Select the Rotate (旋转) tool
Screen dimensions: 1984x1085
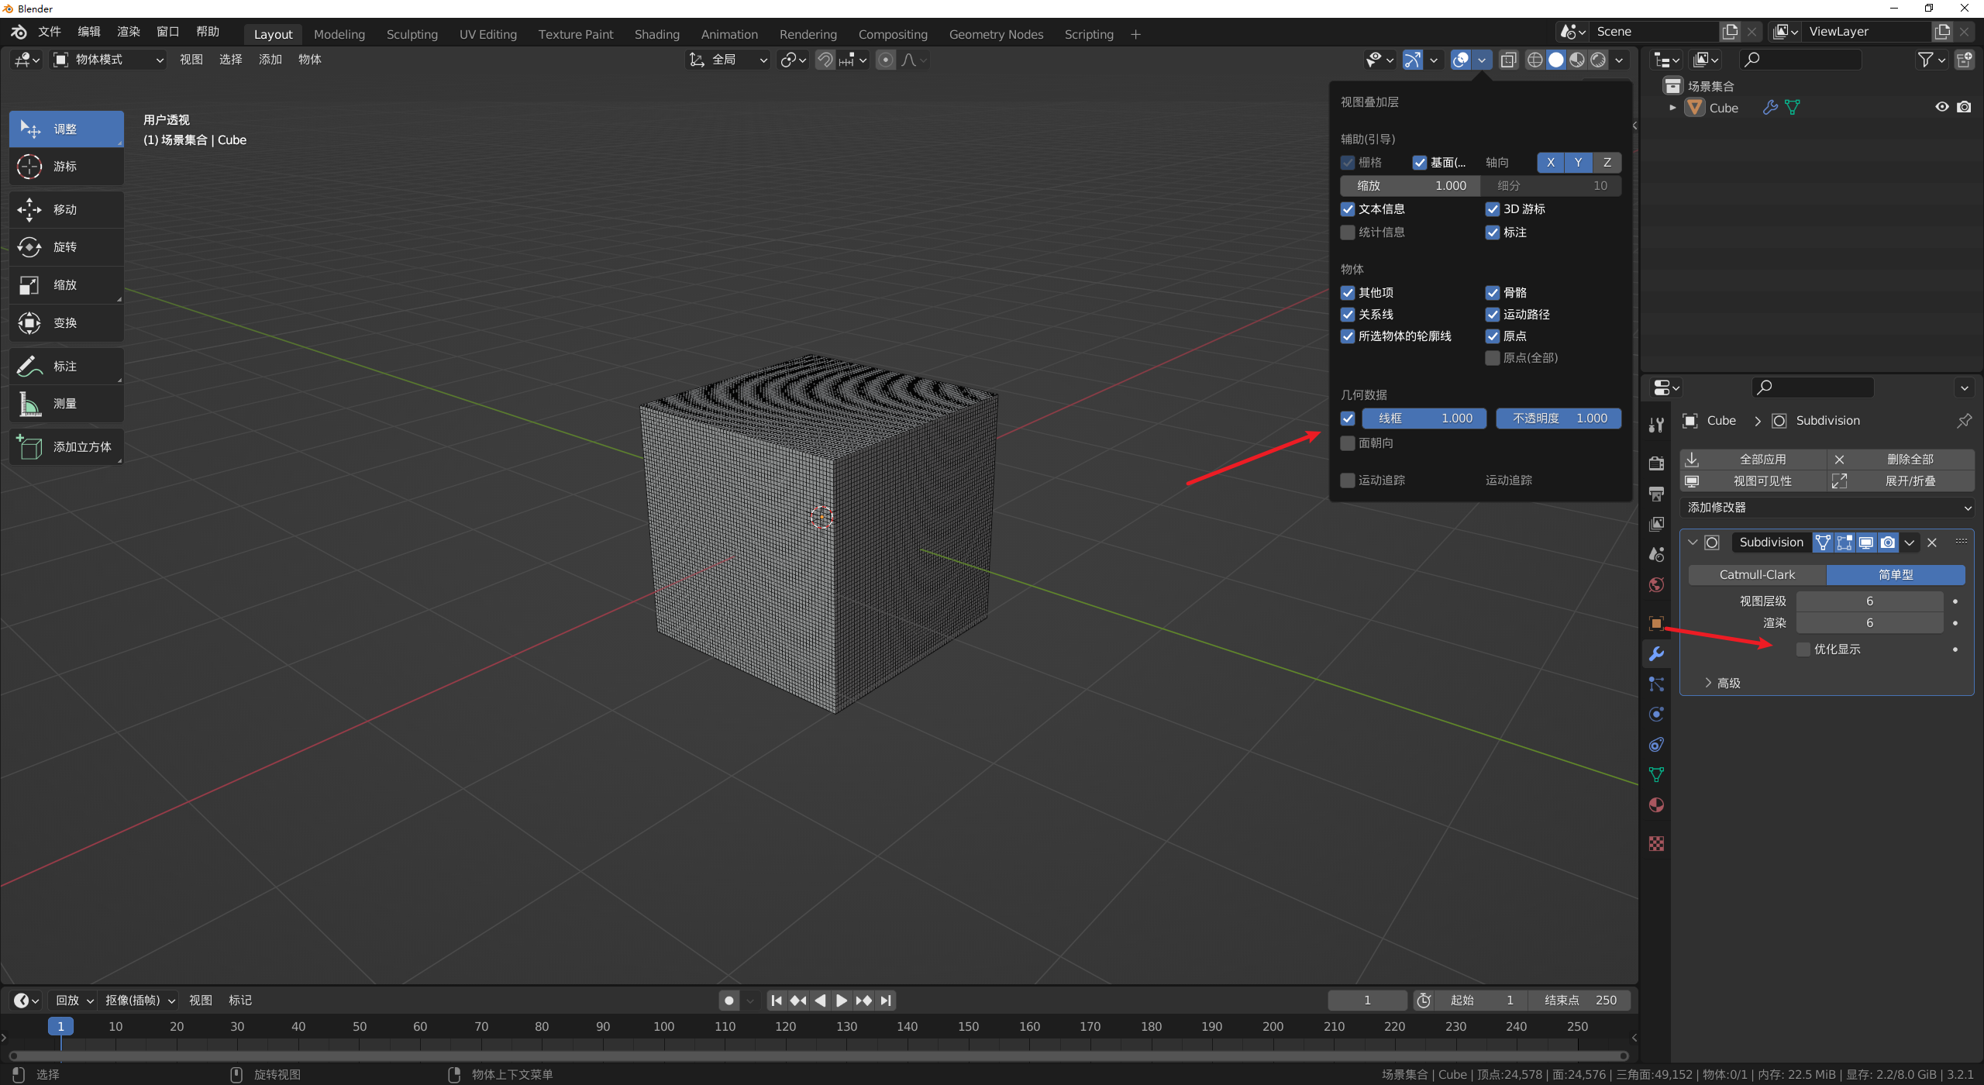coord(66,247)
